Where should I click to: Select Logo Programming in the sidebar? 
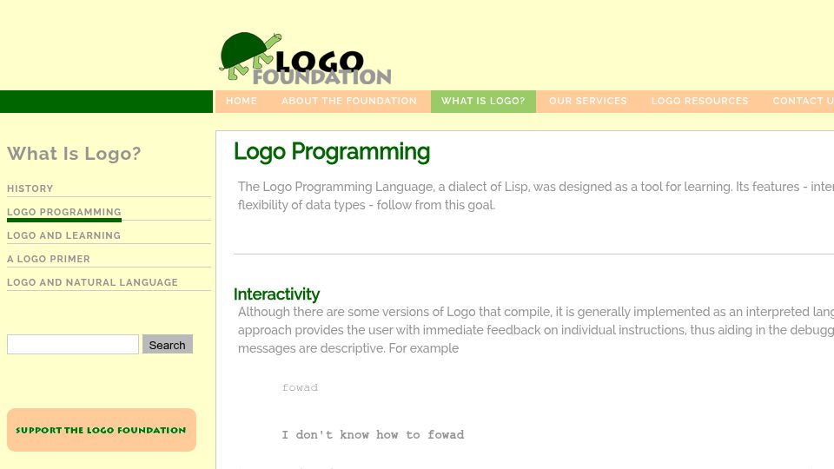coord(63,212)
